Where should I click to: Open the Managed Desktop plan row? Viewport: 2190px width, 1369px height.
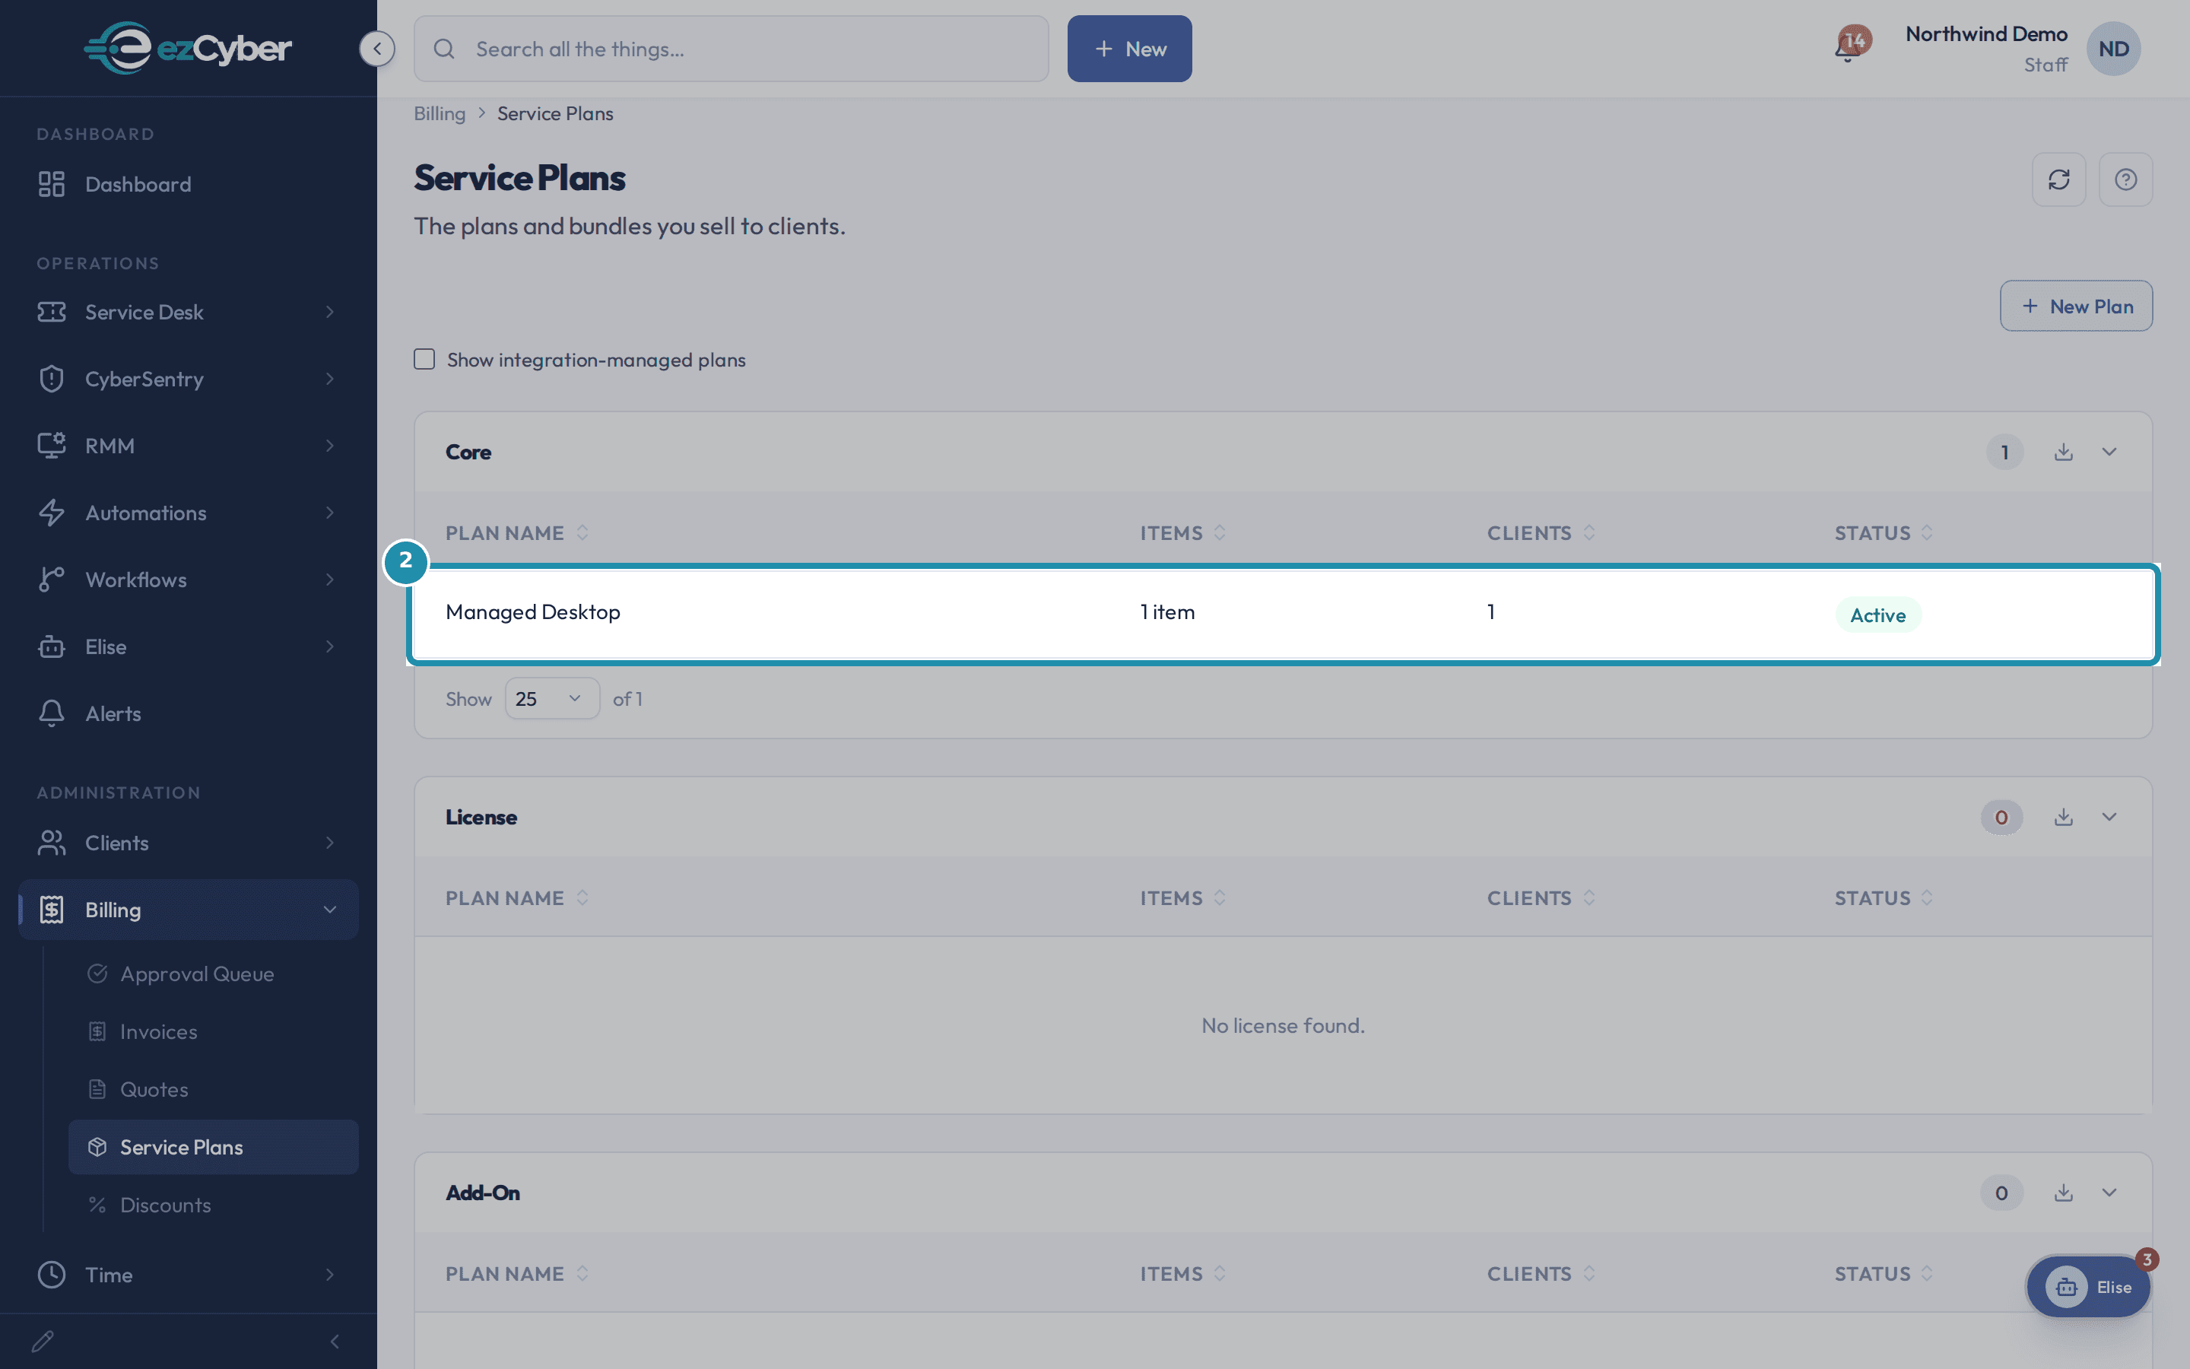coord(1284,613)
